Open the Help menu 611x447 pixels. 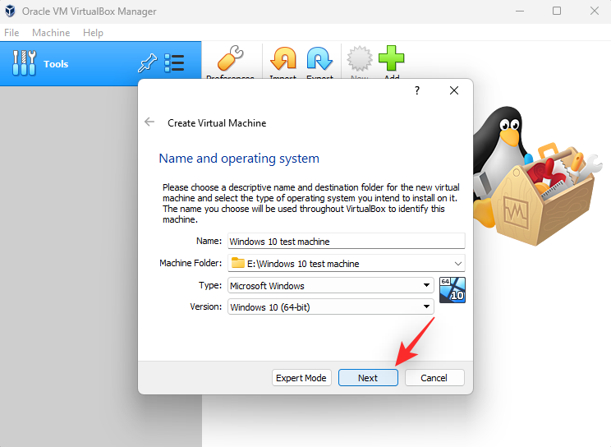tap(93, 33)
